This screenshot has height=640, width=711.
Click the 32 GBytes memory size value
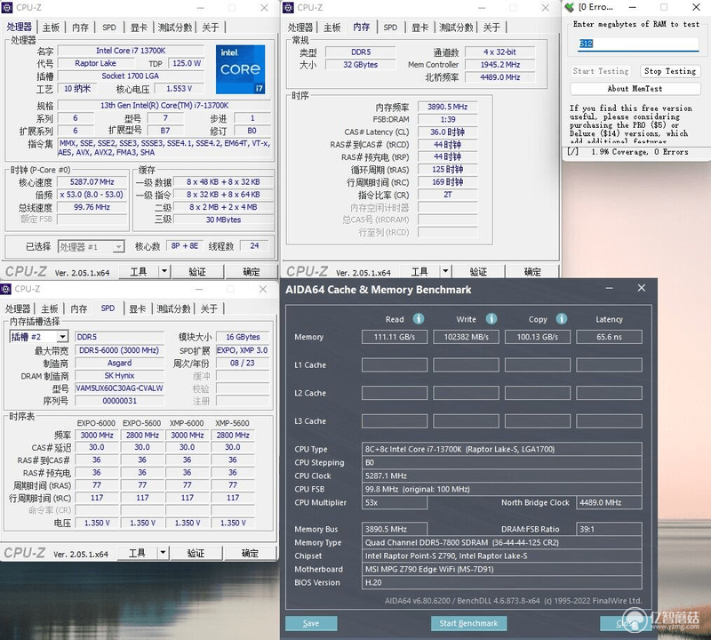click(361, 64)
